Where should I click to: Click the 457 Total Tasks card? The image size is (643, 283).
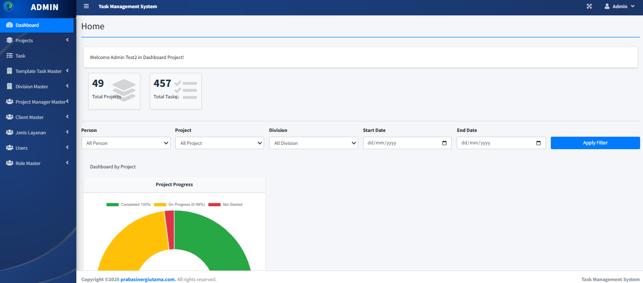[x=176, y=91]
